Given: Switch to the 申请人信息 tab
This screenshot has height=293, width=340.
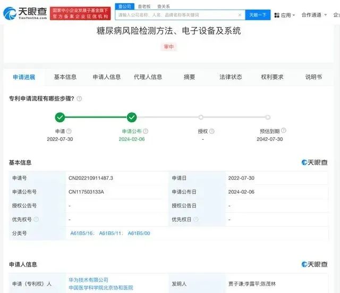Looking at the screenshot, I should point(107,77).
